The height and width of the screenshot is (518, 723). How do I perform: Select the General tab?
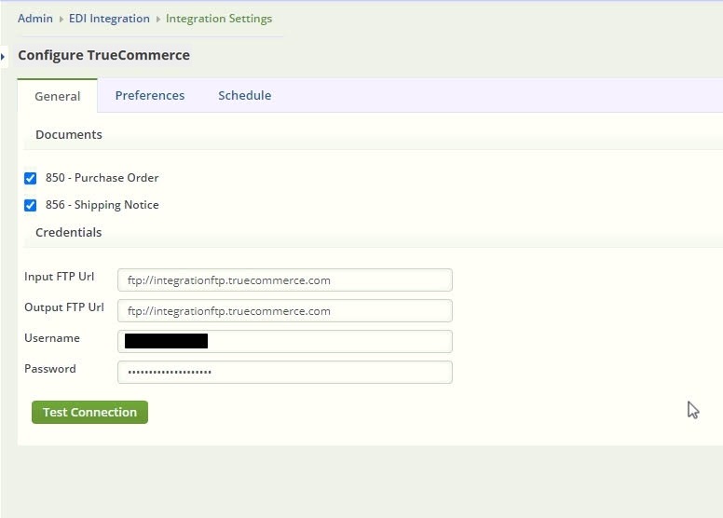click(x=58, y=96)
